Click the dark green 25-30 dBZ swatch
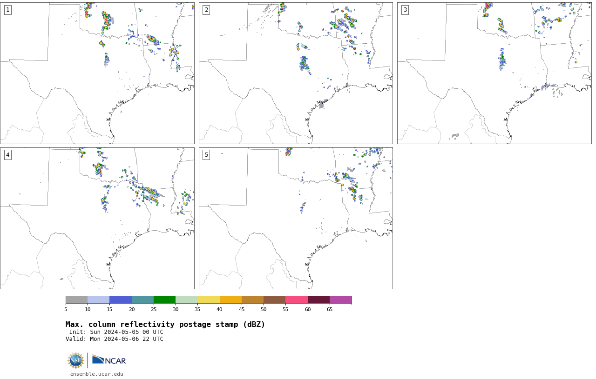This screenshot has height=379, width=596. click(164, 299)
